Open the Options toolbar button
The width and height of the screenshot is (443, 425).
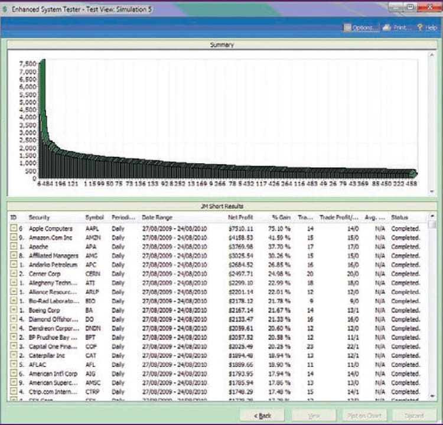361,28
